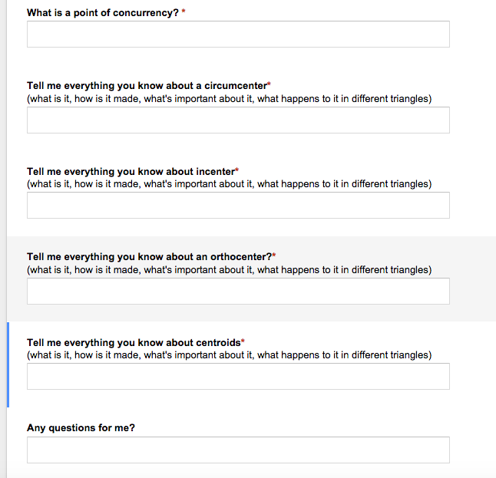Viewport: 496px width, 478px height.
Task: Click the centroids answer input field
Action: 238,377
